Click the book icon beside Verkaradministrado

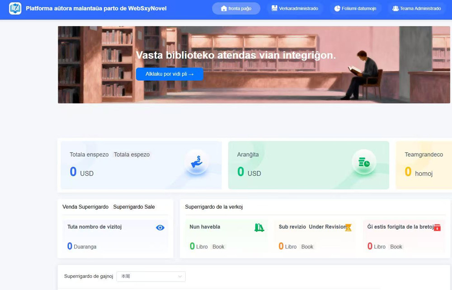pos(274,9)
